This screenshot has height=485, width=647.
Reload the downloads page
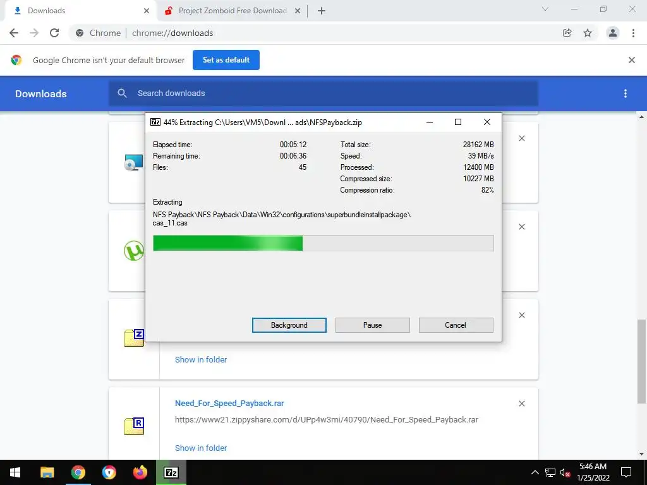[x=54, y=33]
